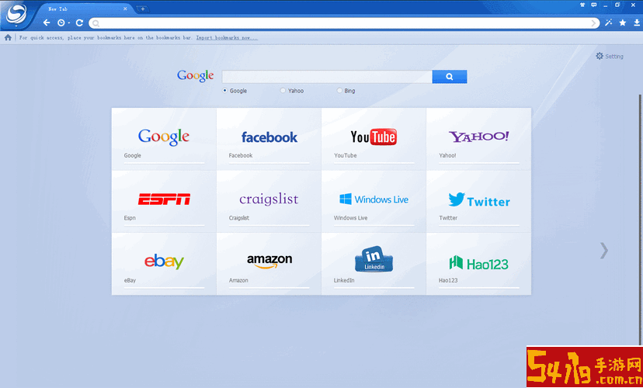Click the blue search magnifier button
The image size is (643, 388).
click(x=450, y=77)
